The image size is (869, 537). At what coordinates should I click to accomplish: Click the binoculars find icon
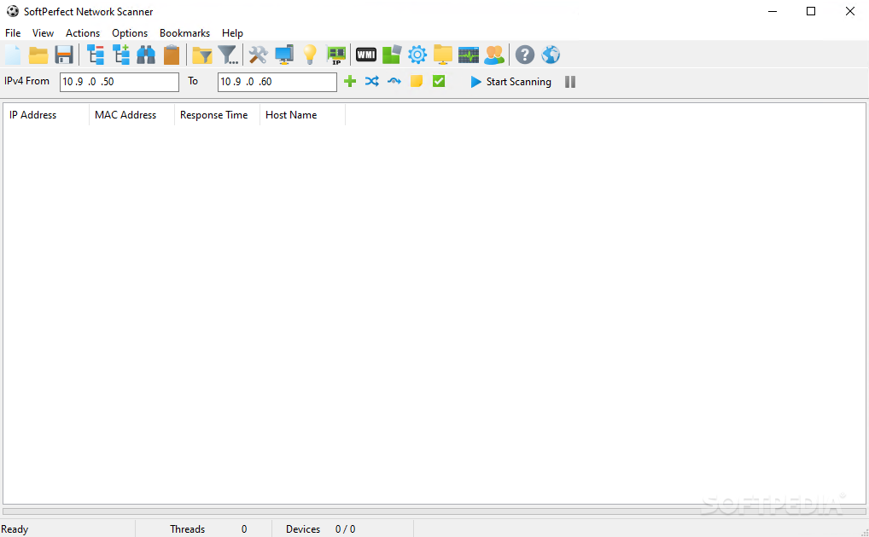click(146, 55)
